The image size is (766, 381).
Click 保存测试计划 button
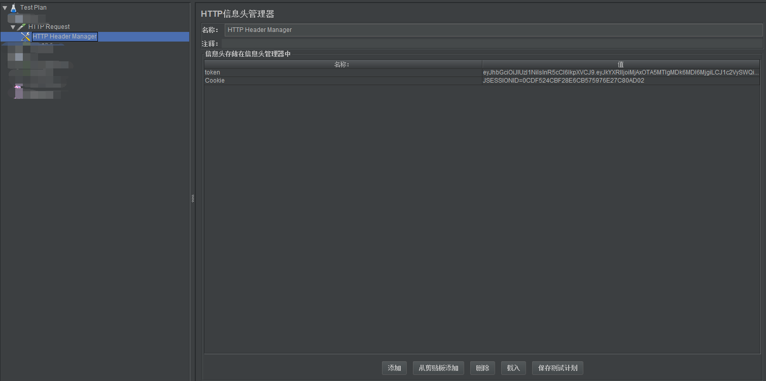pos(558,368)
